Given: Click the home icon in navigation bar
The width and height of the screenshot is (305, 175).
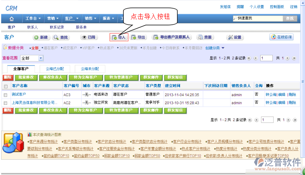Looking at the screenshot, I should [11, 18].
